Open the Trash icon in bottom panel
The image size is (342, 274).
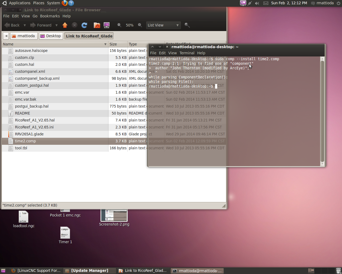coord(338,271)
